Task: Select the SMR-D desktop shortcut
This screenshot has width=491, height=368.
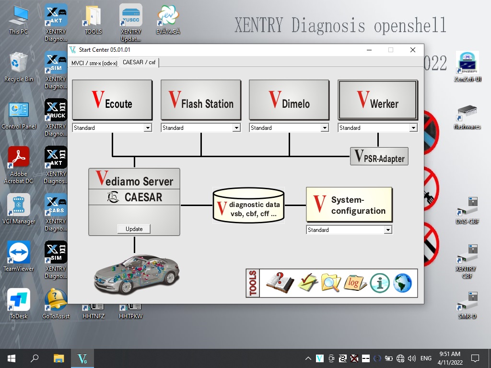Action: click(467, 305)
